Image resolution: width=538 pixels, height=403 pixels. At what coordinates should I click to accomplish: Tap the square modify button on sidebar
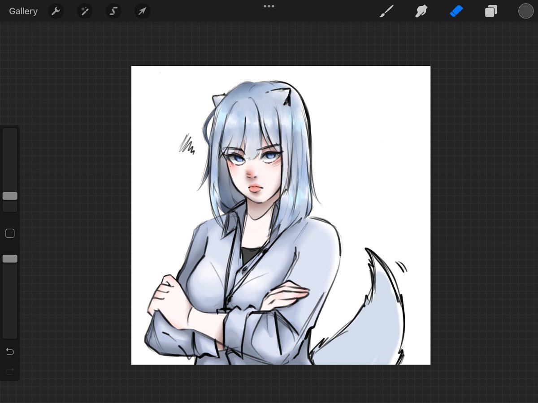(x=10, y=233)
